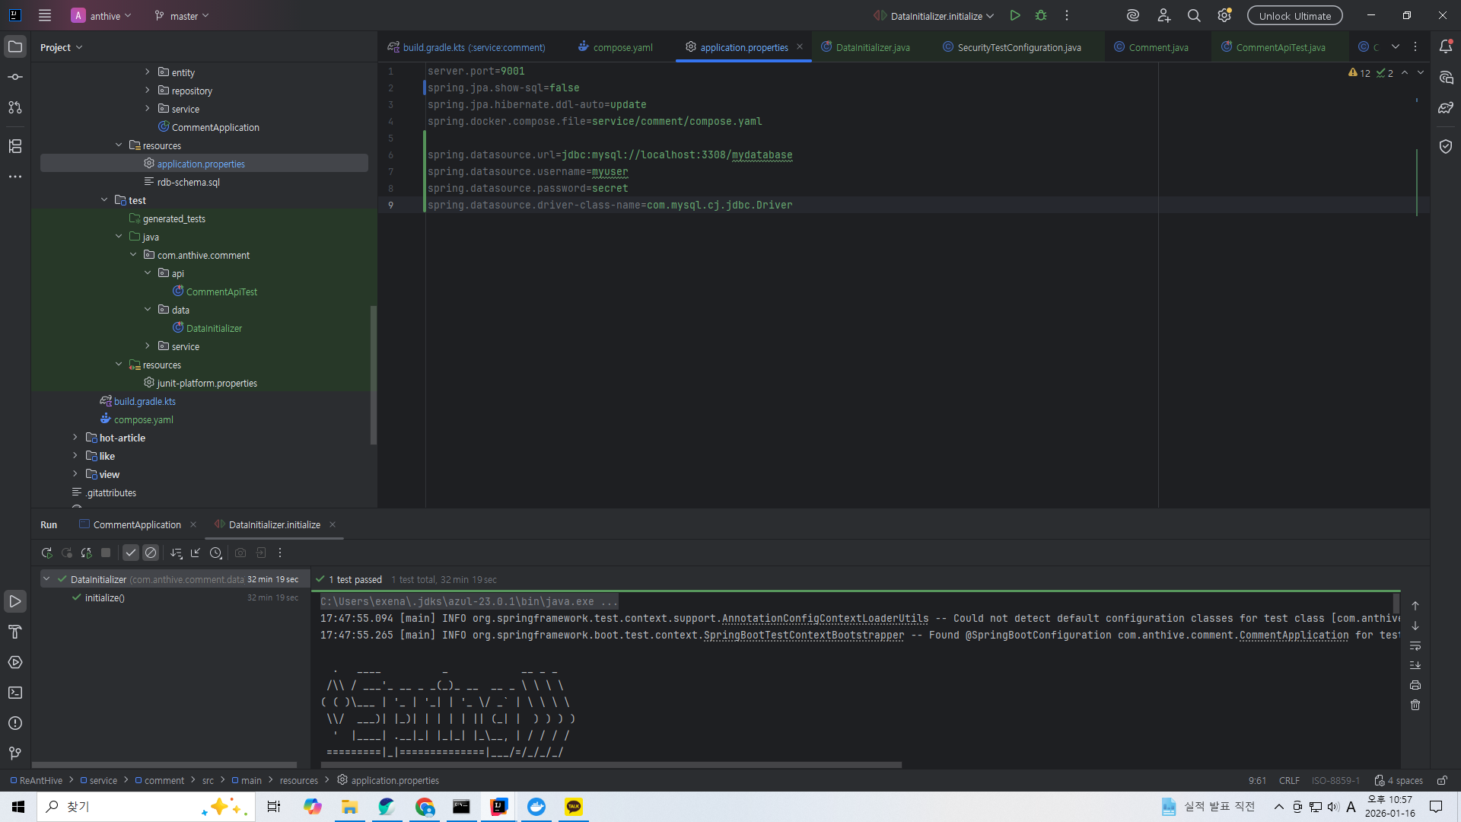Screen dimensions: 1461x822
Task: Click the test history clock icon
Action: pyautogui.click(x=216, y=553)
